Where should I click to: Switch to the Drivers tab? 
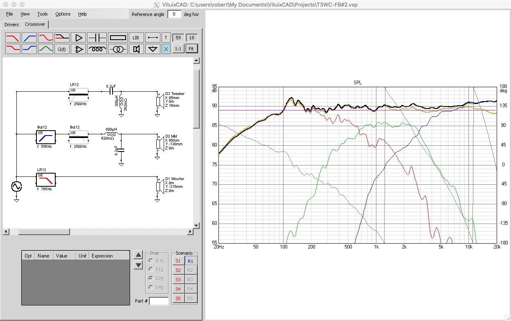pos(12,25)
